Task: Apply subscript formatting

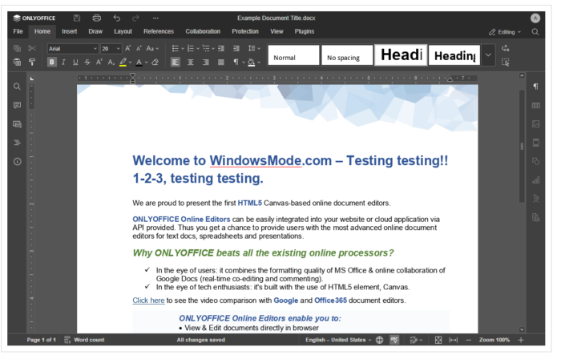Action: coord(111,62)
